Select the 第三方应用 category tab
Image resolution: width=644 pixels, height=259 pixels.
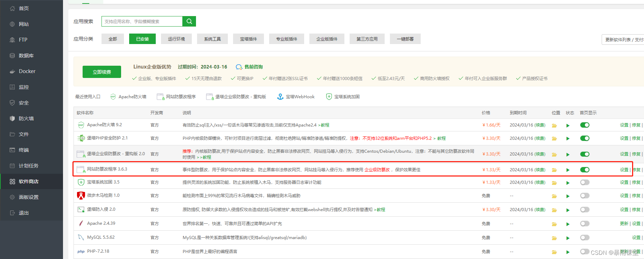(367, 39)
